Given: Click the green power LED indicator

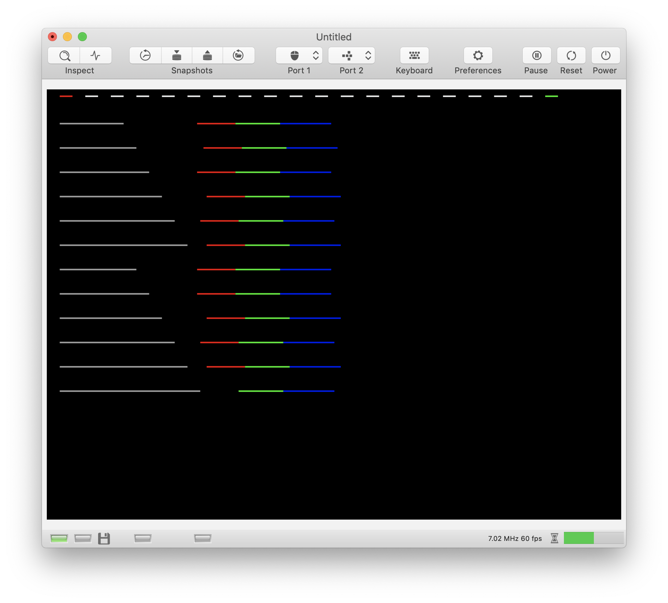Looking at the screenshot, I should (59, 539).
